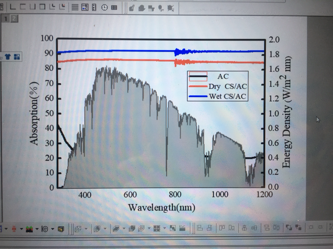This screenshot has width=333, height=249.
Task: Click the 800 tick label on X axis
Action: pyautogui.click(x=175, y=194)
